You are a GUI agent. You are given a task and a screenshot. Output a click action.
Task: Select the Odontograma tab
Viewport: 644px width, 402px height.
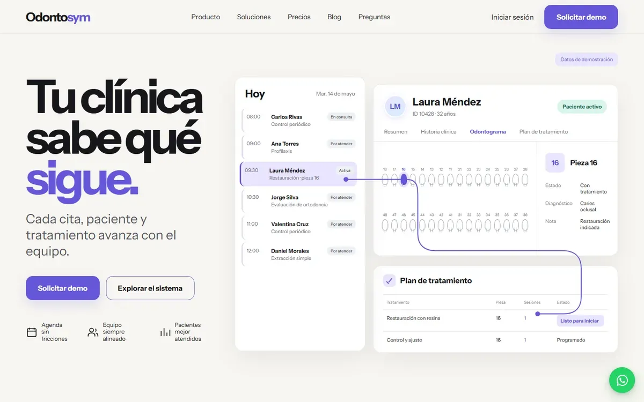[488, 132]
